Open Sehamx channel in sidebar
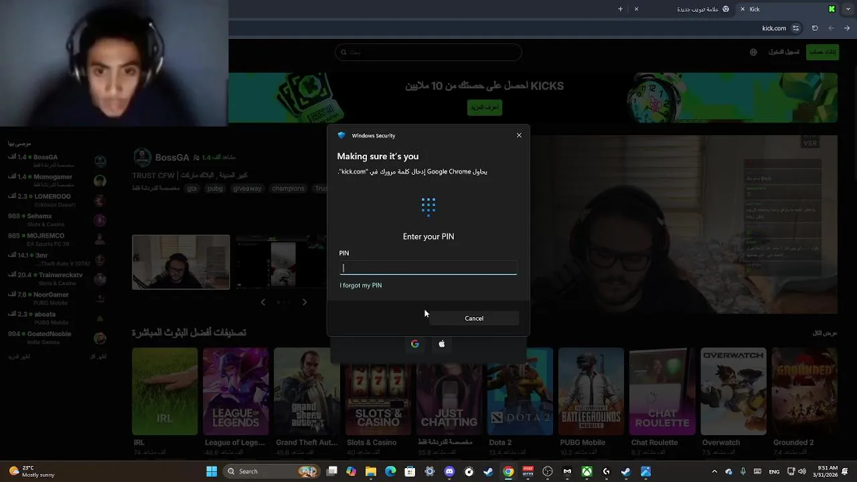Viewport: 857px width, 482px height. [57, 220]
